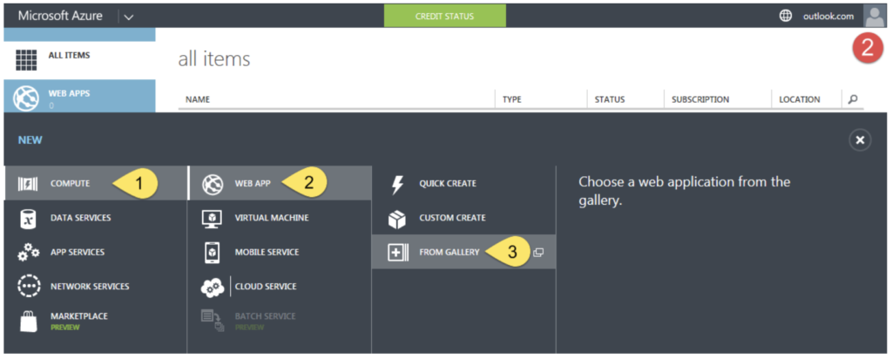Viewport: 892px width, 359px height.
Task: Click the Compute icon in New panel
Action: 28,184
